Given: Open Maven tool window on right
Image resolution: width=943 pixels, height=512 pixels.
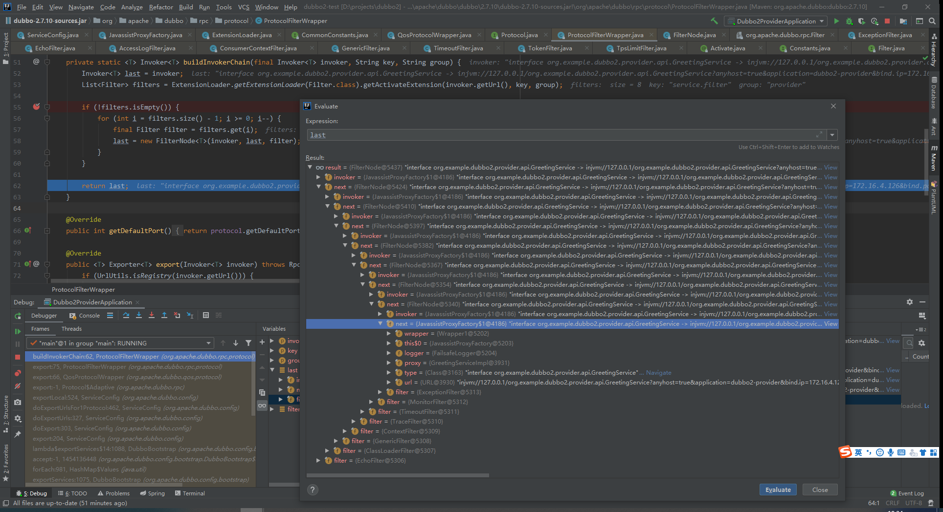Looking at the screenshot, I should point(934,158).
